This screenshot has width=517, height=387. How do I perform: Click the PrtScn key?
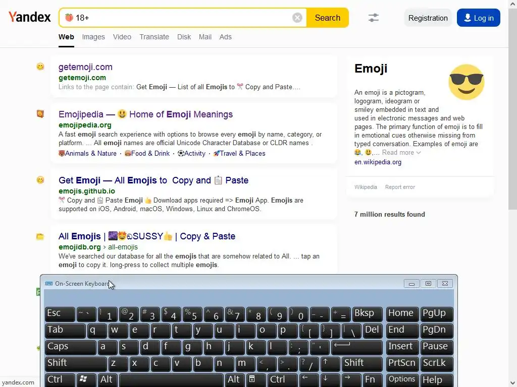(x=402, y=364)
